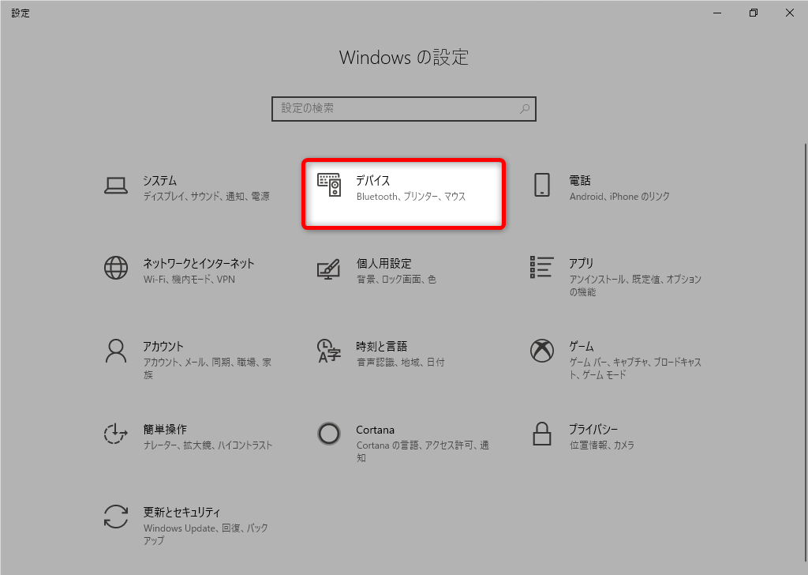
Task: Select the Network globe icon
Action: click(116, 268)
